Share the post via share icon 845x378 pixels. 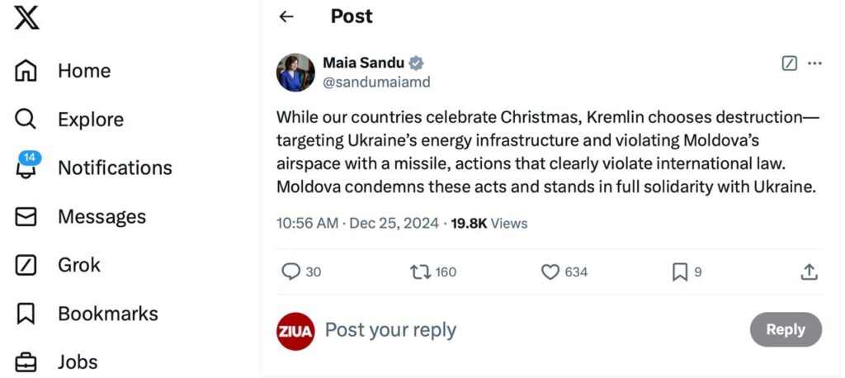click(810, 272)
